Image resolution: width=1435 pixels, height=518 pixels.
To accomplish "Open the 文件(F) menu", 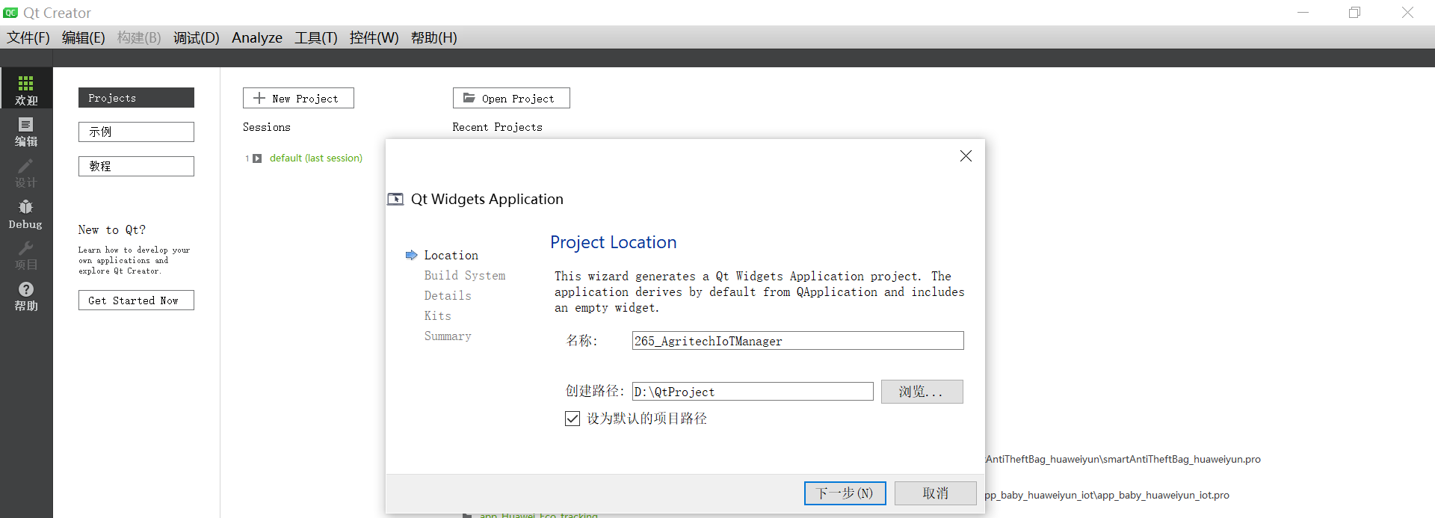I will pyautogui.click(x=28, y=37).
